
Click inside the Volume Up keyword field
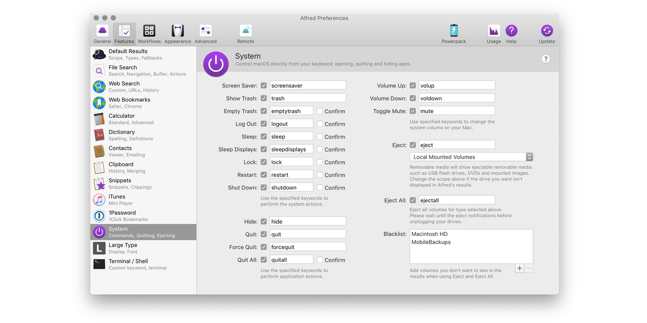point(456,85)
